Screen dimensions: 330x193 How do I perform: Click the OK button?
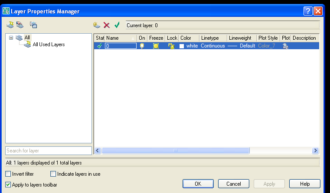[x=198, y=184]
